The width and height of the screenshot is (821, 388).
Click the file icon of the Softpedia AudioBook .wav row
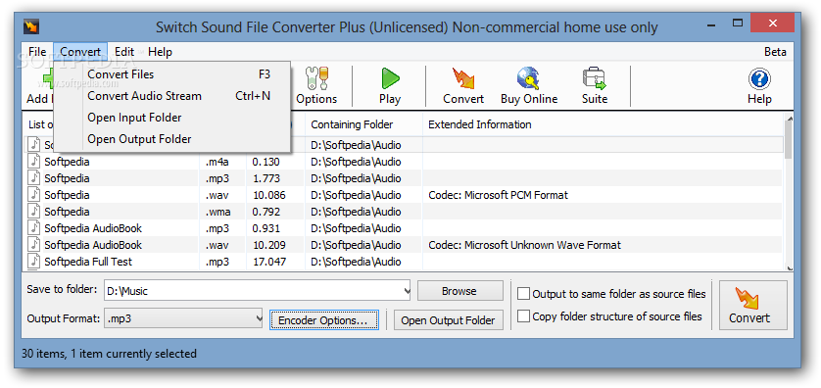tap(34, 244)
